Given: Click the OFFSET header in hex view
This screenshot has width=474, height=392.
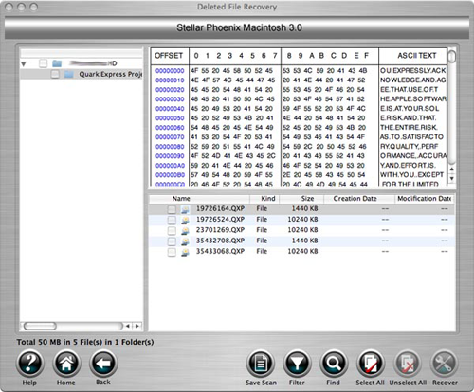Looking at the screenshot, I should coord(169,56).
